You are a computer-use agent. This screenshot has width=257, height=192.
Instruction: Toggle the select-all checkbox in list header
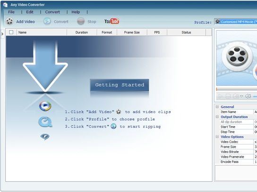(11, 32)
